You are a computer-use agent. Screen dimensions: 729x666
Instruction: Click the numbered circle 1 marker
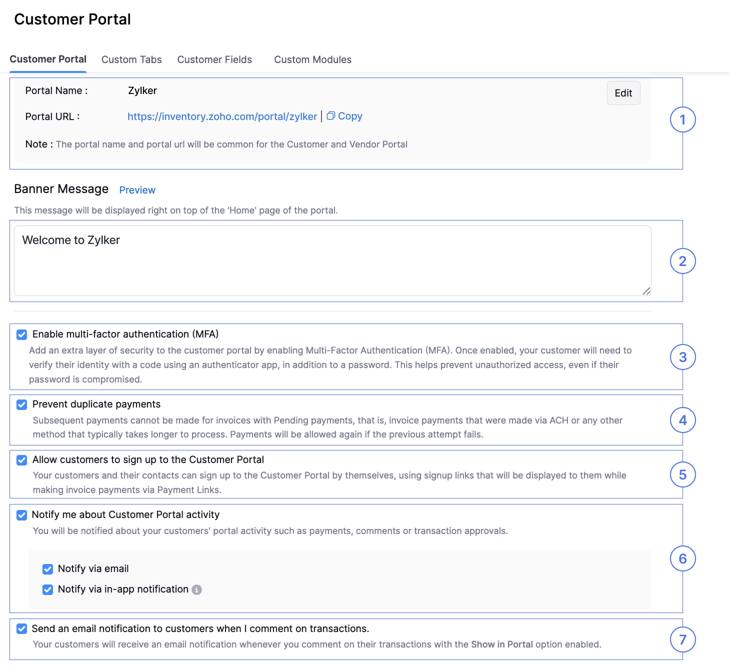682,120
